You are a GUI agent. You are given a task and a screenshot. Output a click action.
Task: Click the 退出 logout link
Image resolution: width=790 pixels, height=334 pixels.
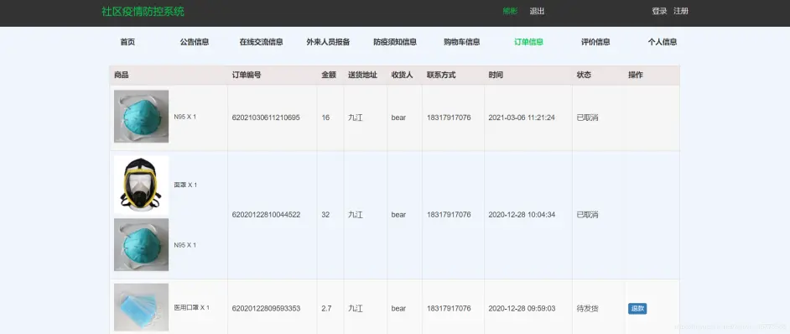537,11
